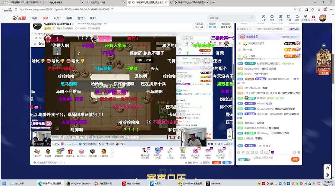Click the 成为钻粉 button

294,29
